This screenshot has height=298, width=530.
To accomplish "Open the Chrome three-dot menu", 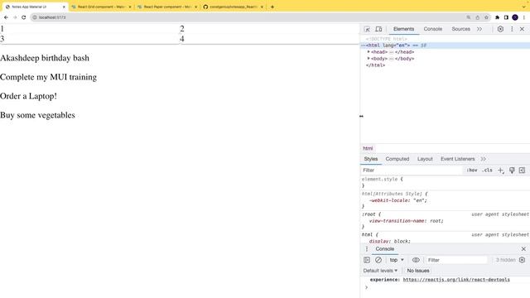I will (x=524, y=17).
